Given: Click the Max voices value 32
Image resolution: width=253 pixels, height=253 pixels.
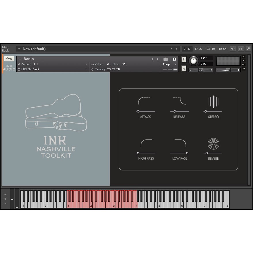Looking at the screenshot, I should pyautogui.click(x=124, y=64).
